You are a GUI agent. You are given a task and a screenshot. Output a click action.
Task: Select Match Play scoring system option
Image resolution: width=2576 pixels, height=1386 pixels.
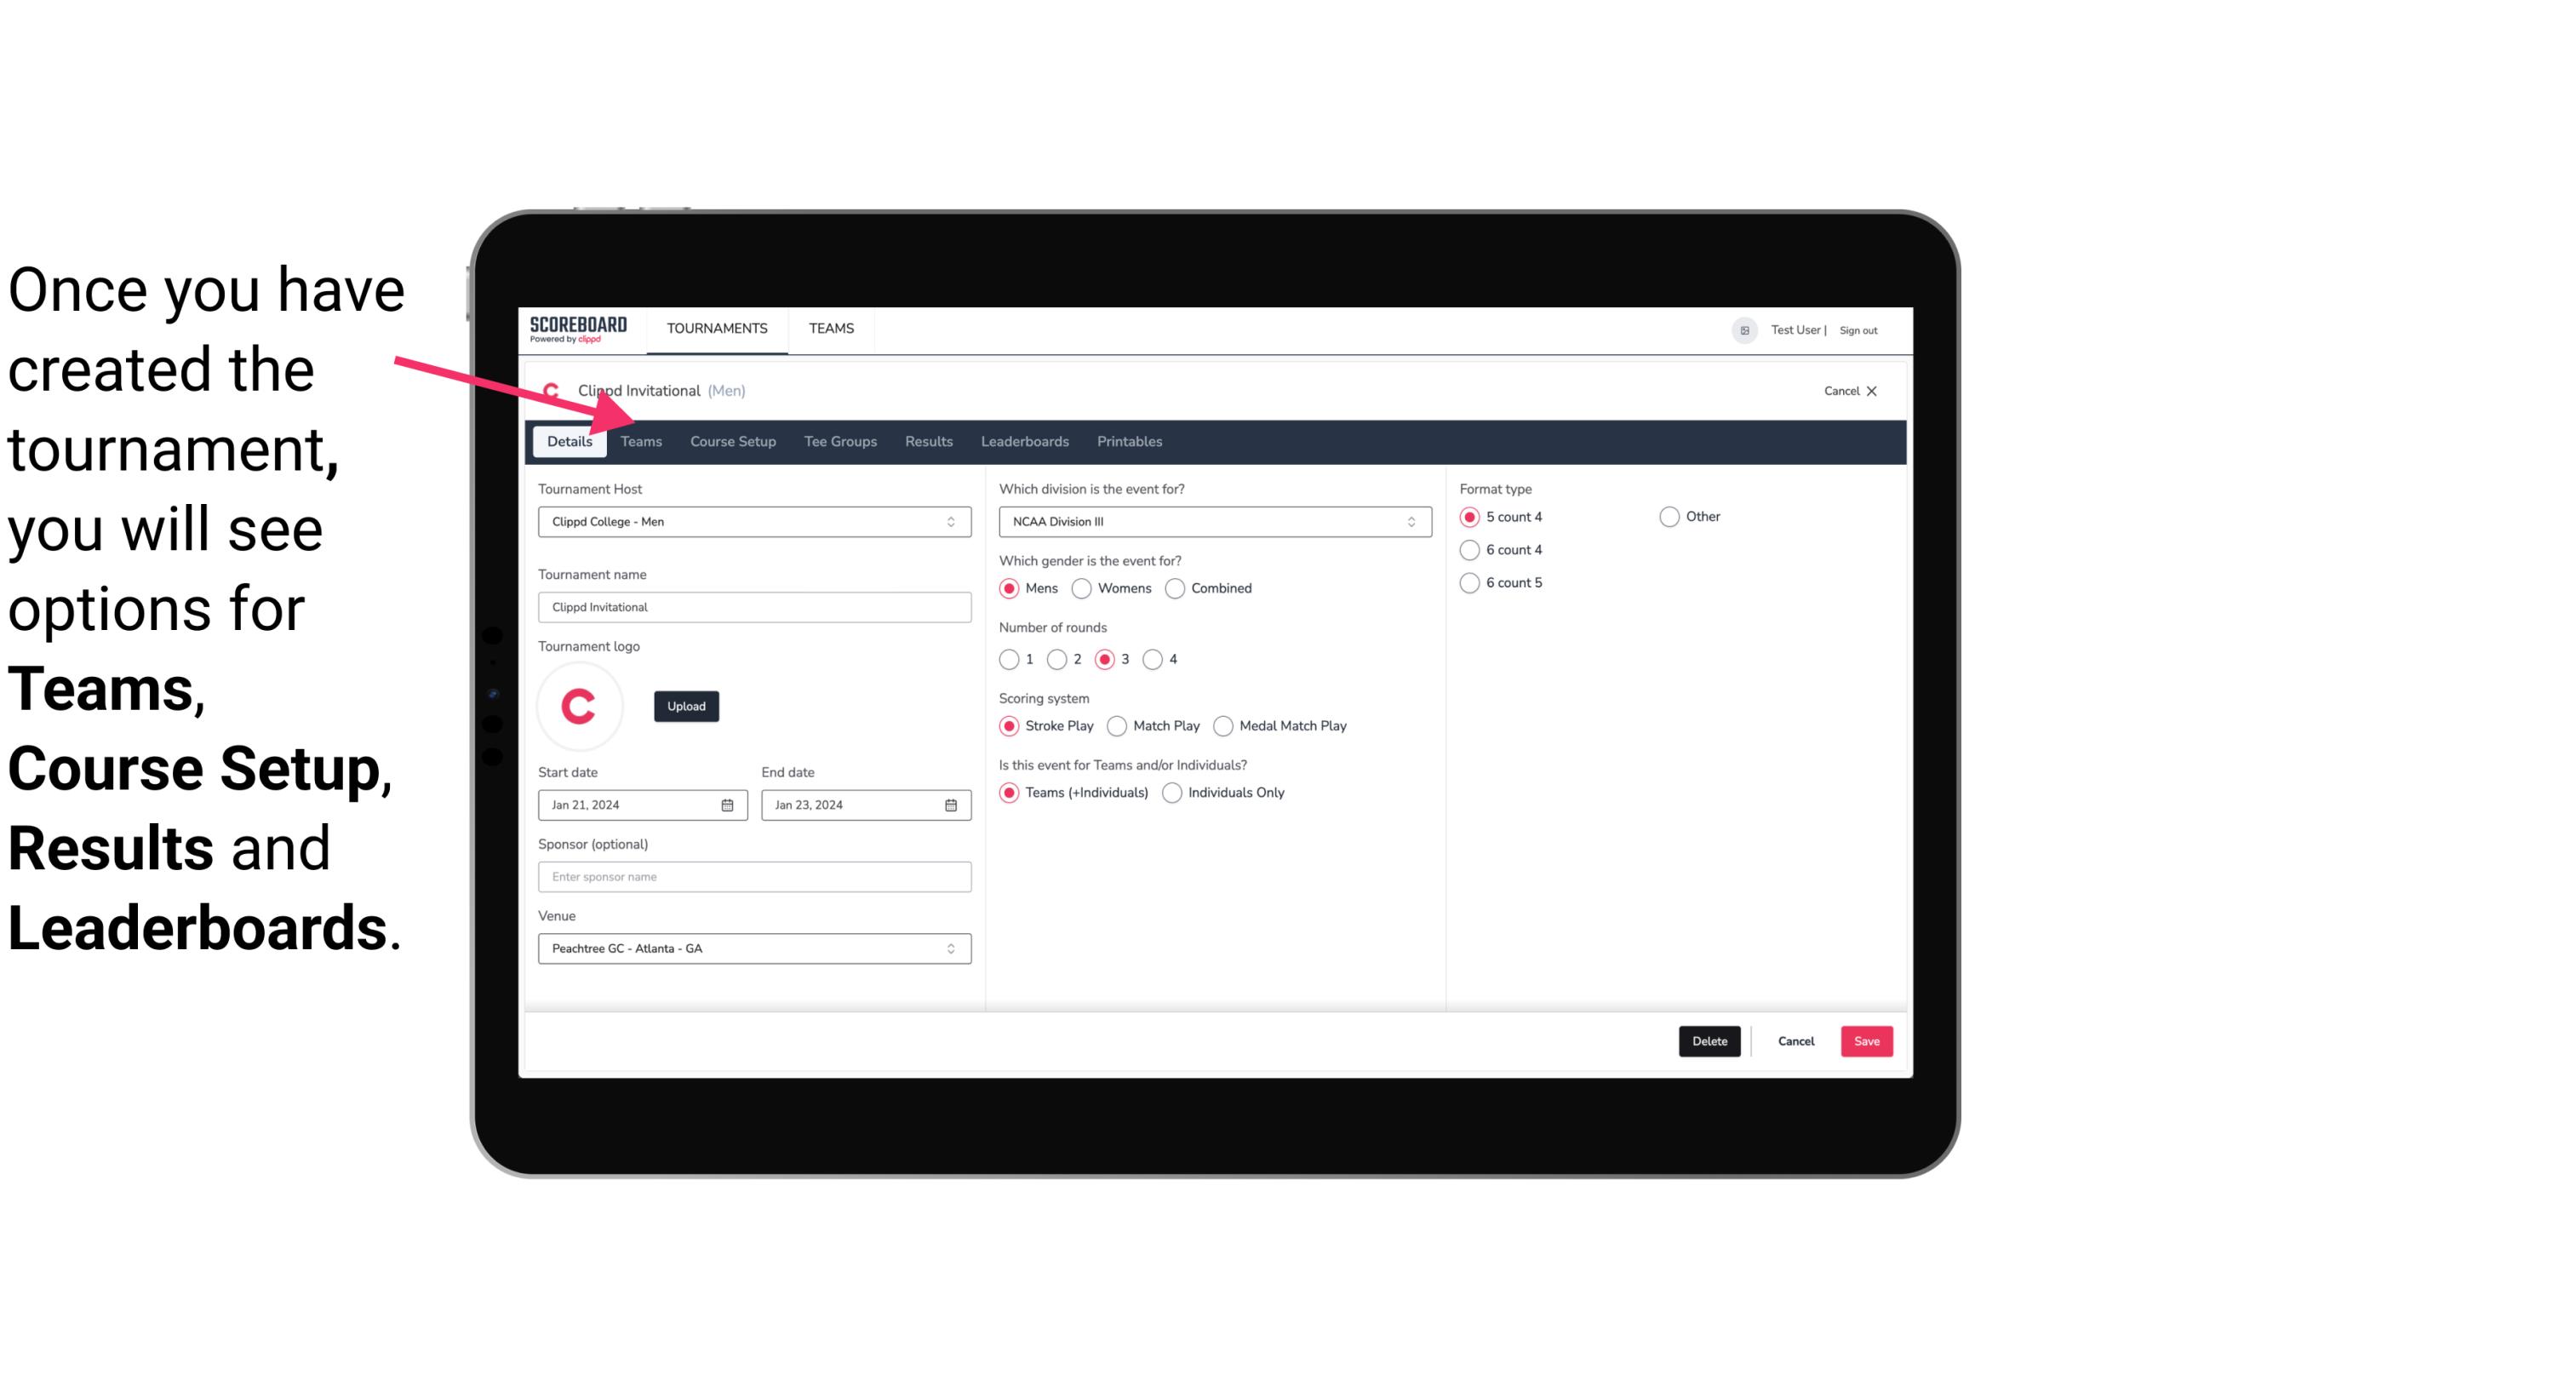point(1114,725)
